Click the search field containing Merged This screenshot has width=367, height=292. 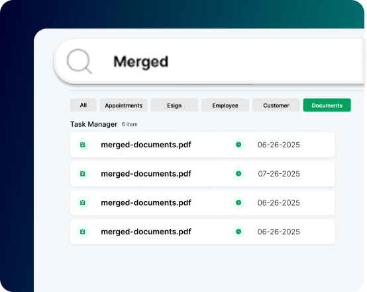point(209,61)
